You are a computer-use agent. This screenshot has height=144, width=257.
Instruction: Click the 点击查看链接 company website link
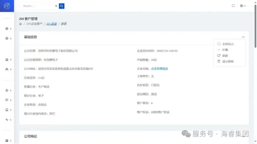click(x=159, y=69)
